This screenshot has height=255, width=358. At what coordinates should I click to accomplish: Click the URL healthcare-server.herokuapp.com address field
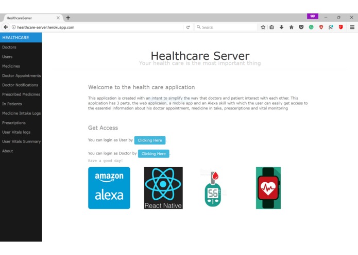98,27
